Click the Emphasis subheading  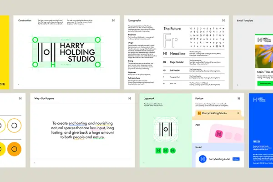[132, 35]
